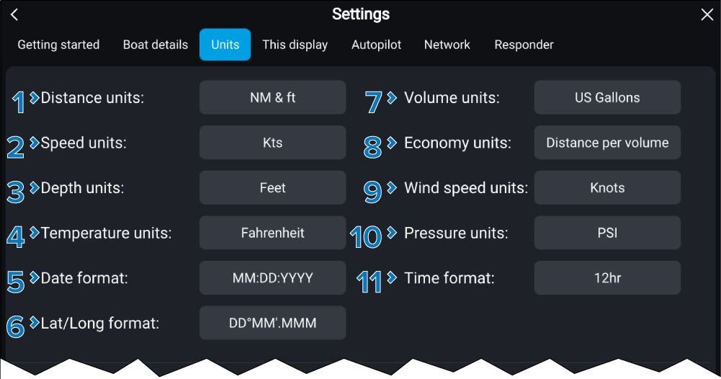
Task: Select the Units tab
Action: pyautogui.click(x=225, y=45)
